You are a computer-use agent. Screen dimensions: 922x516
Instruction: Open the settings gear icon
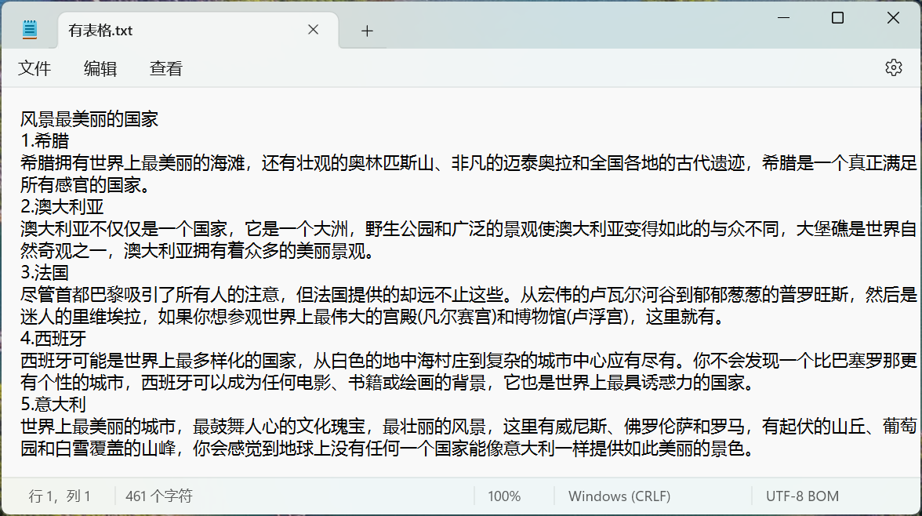pos(893,67)
